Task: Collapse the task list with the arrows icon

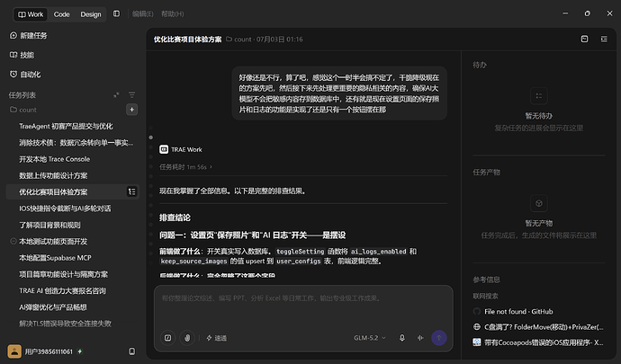Action: tap(116, 95)
